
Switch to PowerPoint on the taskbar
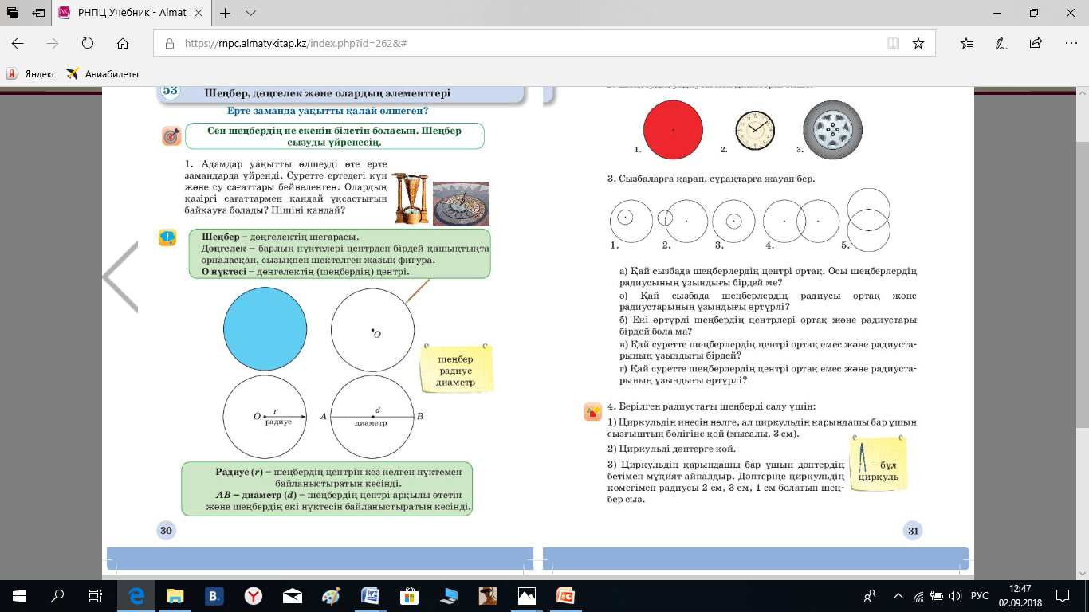tap(566, 596)
